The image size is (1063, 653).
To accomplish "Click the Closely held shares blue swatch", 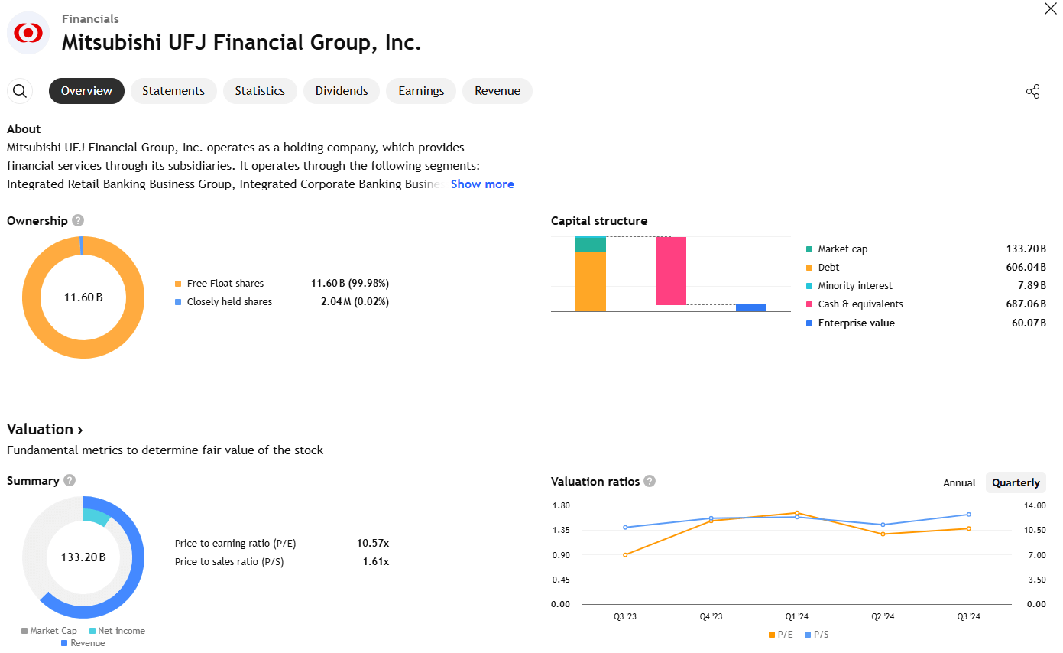I will tap(179, 302).
